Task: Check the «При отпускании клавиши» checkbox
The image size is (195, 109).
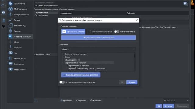Action: (x=89, y=31)
